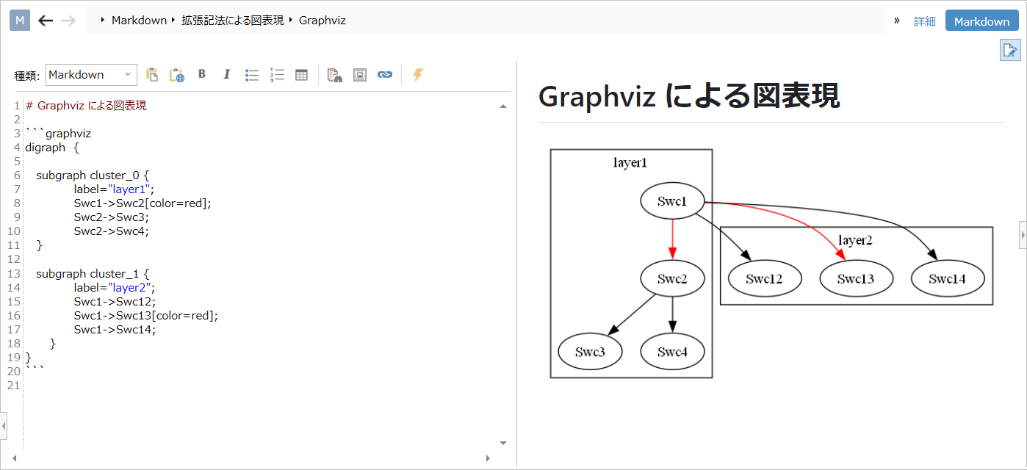The height and width of the screenshot is (470, 1027).
Task: Expand the right side panel arrow
Action: click(1023, 235)
